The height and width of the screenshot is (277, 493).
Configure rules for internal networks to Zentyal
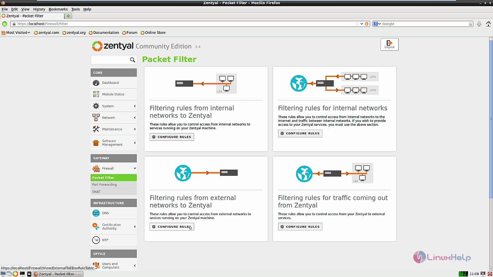coord(172,137)
